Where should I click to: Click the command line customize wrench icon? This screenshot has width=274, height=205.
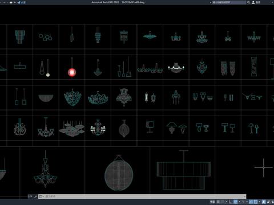click(x=35, y=196)
